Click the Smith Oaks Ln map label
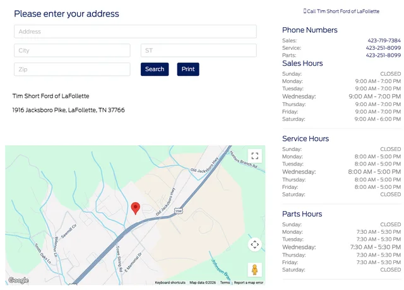404x290 pixels. [x=43, y=253]
